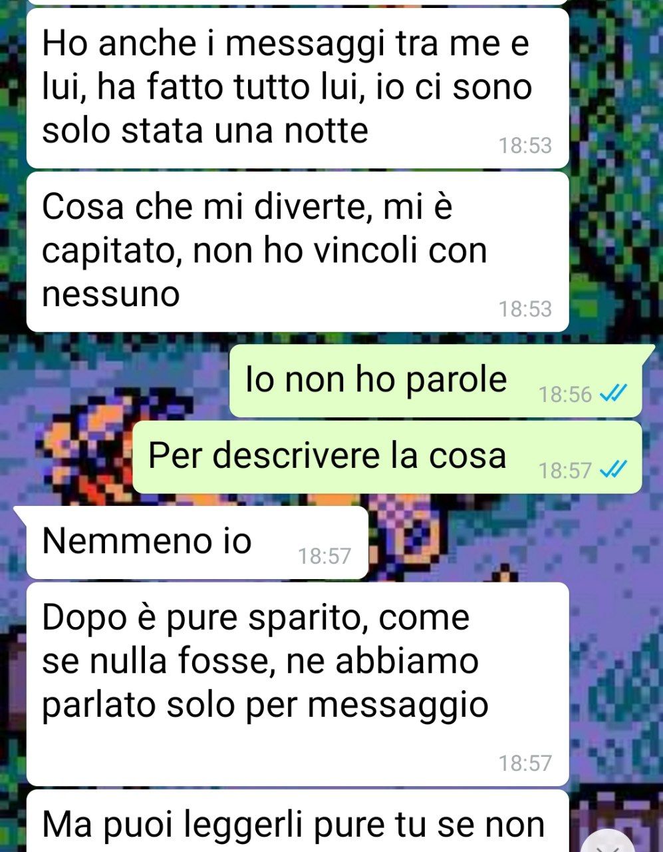Click the green bubble tail of 'Io non ho parole'
This screenshot has height=852, width=663.
point(648,353)
